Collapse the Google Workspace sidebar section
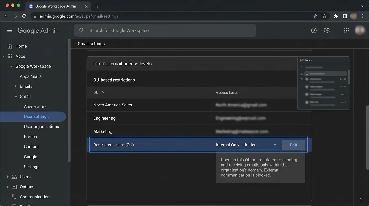Screen dimensions: 369x206 click(x=11, y=66)
